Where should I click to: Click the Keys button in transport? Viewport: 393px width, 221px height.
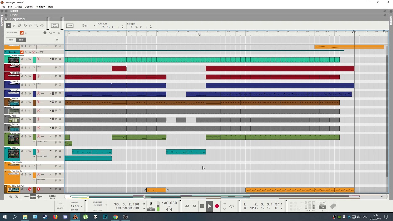(60, 204)
